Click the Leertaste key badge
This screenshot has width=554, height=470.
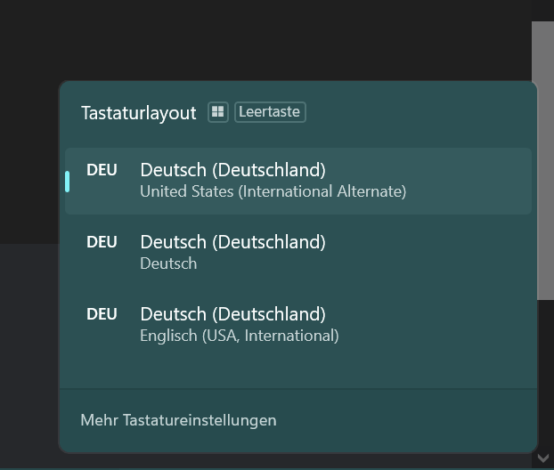tap(270, 112)
